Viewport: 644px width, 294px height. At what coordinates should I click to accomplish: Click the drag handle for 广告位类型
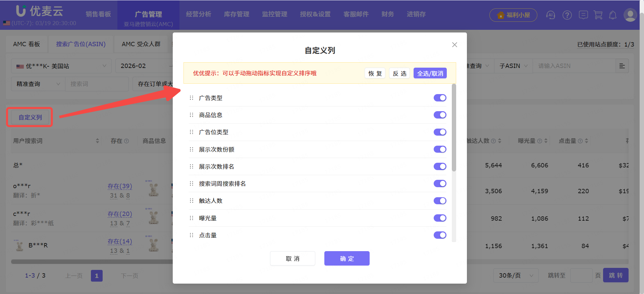[192, 132]
